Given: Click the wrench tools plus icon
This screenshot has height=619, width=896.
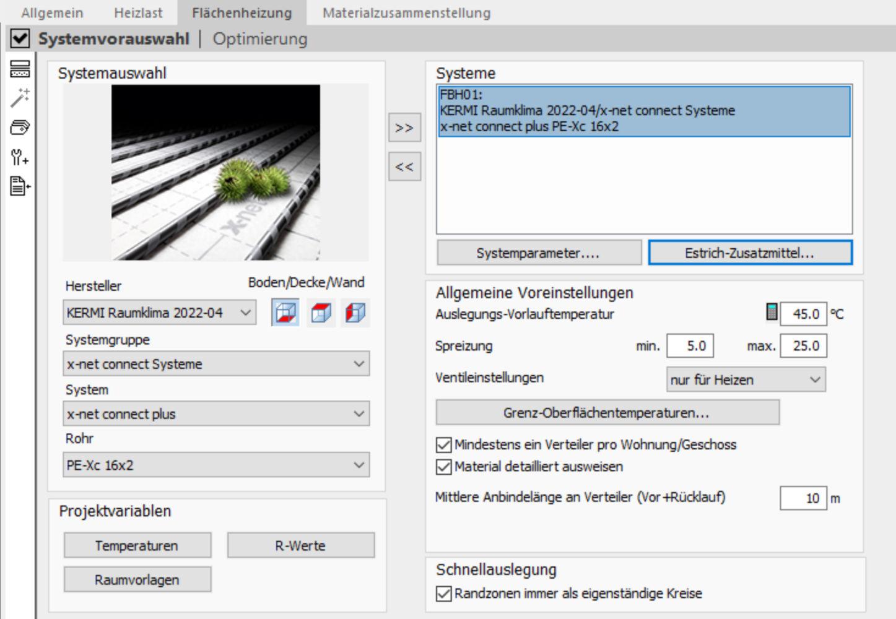Looking at the screenshot, I should click(x=20, y=157).
